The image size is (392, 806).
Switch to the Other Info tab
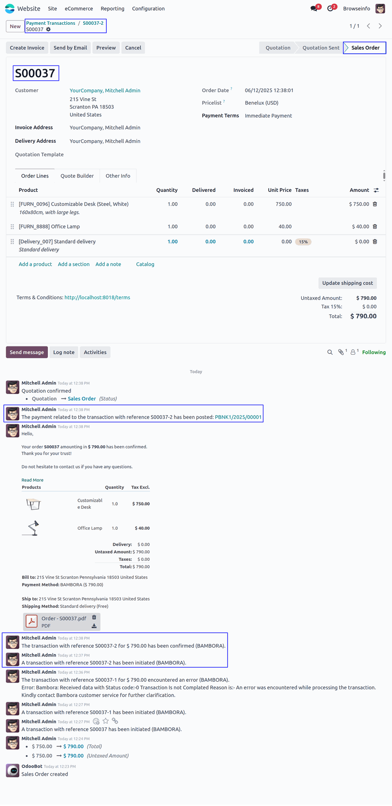[118, 176]
